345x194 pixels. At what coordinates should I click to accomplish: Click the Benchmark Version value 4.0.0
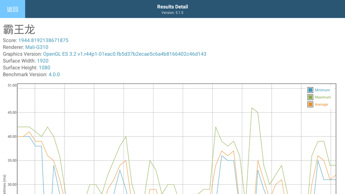(54, 75)
